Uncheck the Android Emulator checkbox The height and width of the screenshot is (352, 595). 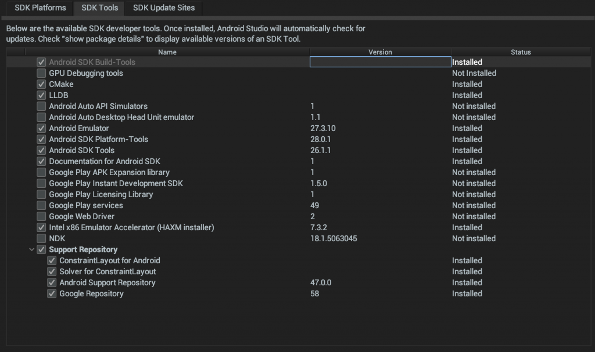[41, 128]
